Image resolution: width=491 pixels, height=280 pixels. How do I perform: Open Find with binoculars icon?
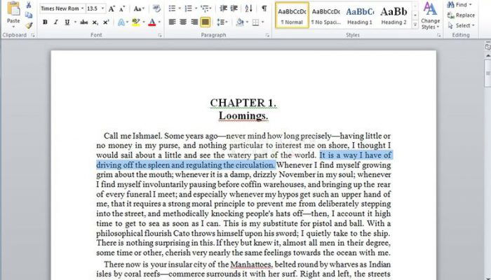pos(459,5)
